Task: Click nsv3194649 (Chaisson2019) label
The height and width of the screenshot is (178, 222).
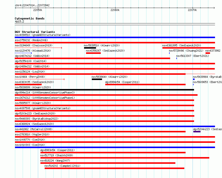Action: [34, 45]
